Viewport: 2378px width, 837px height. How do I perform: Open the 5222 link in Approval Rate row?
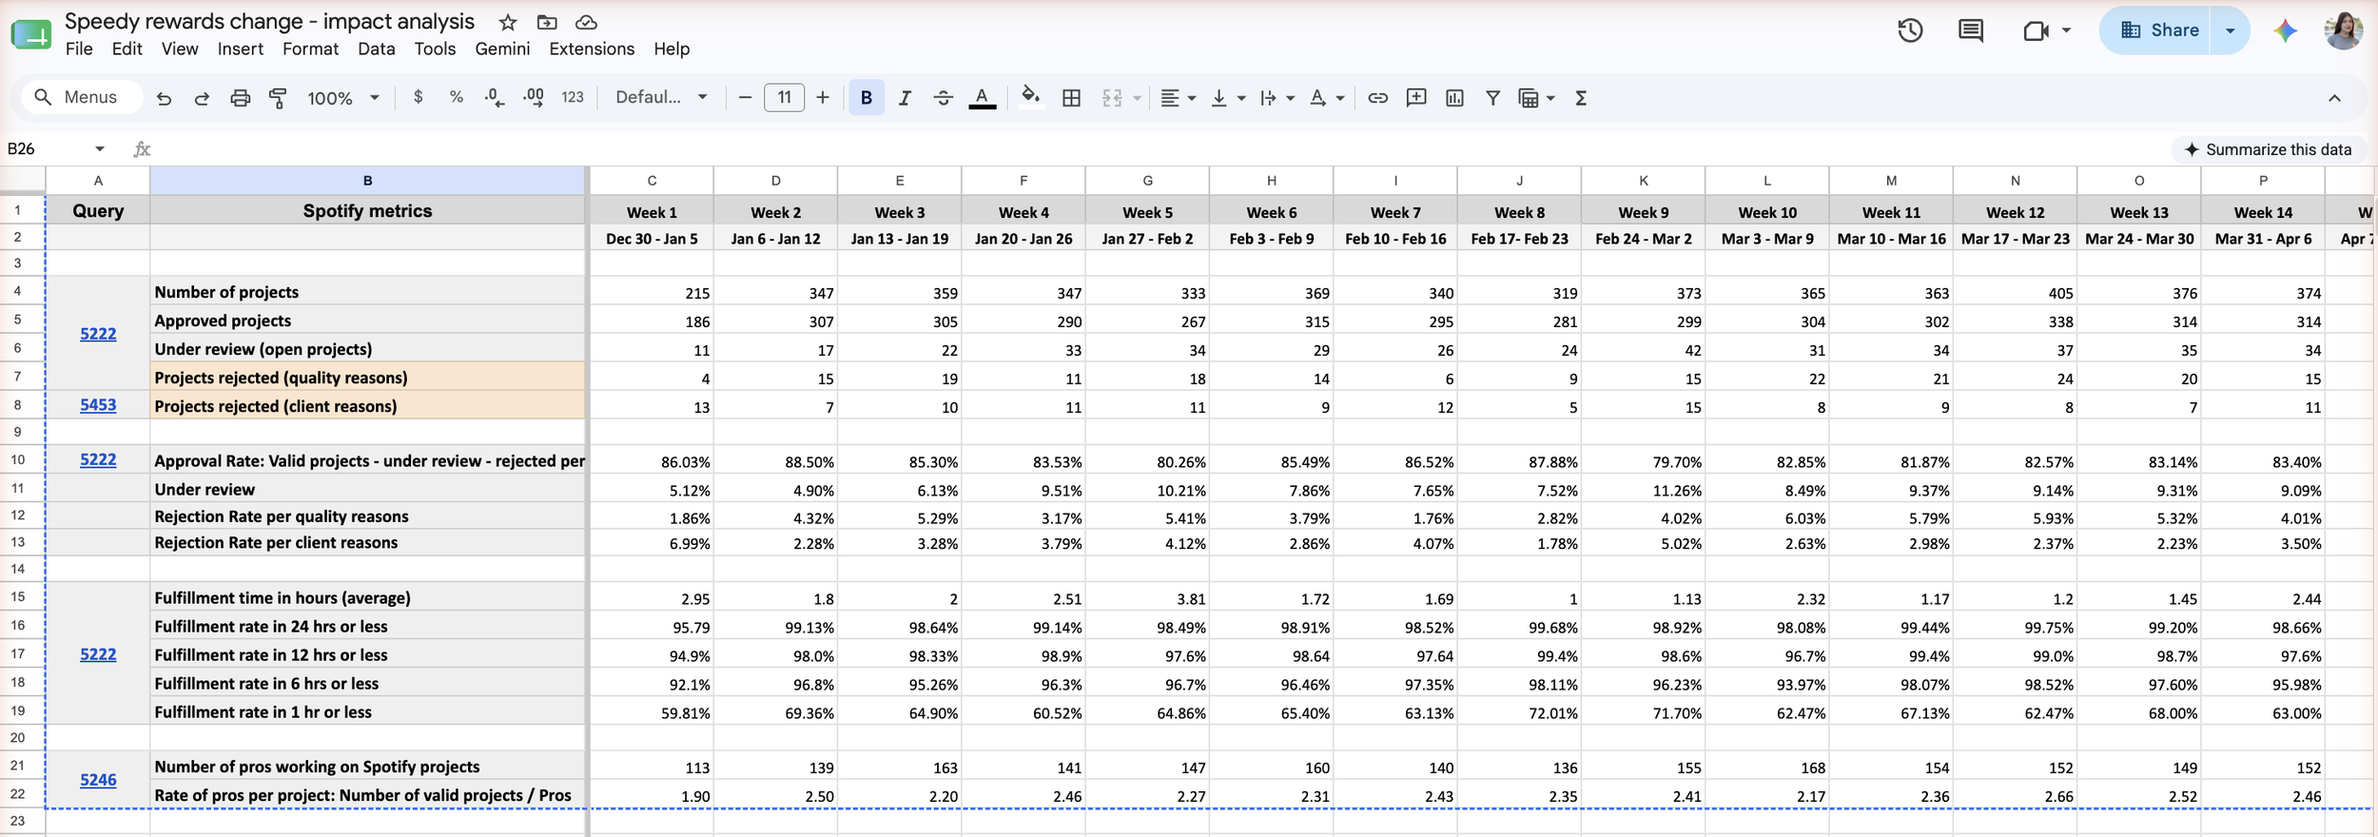(98, 460)
